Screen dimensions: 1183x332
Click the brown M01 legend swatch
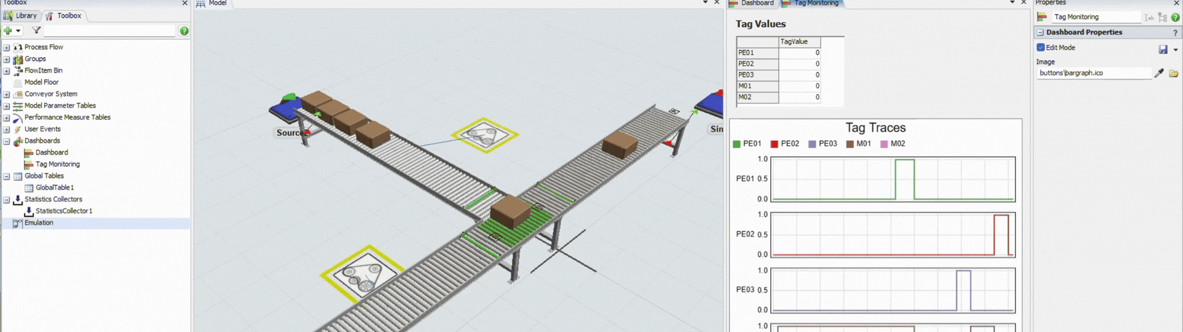(x=850, y=144)
